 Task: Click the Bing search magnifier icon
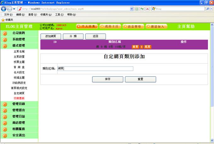click(208, 9)
